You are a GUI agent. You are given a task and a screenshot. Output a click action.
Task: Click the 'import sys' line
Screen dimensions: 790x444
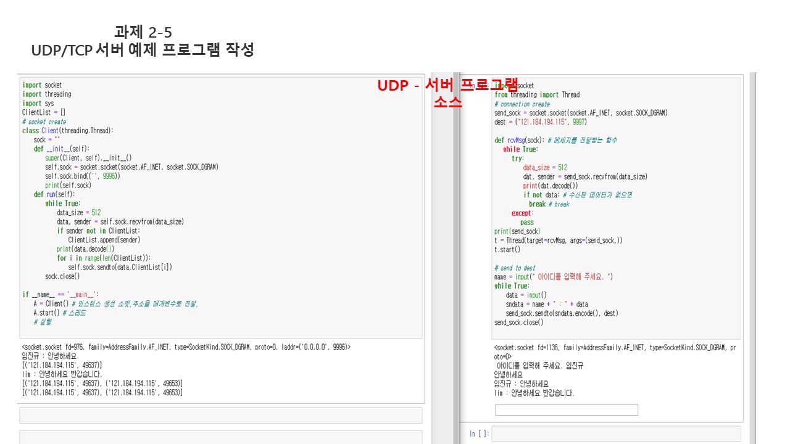click(x=38, y=104)
